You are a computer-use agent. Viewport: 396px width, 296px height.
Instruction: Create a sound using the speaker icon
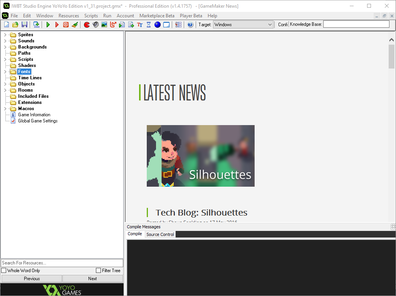pyautogui.click(x=96, y=25)
